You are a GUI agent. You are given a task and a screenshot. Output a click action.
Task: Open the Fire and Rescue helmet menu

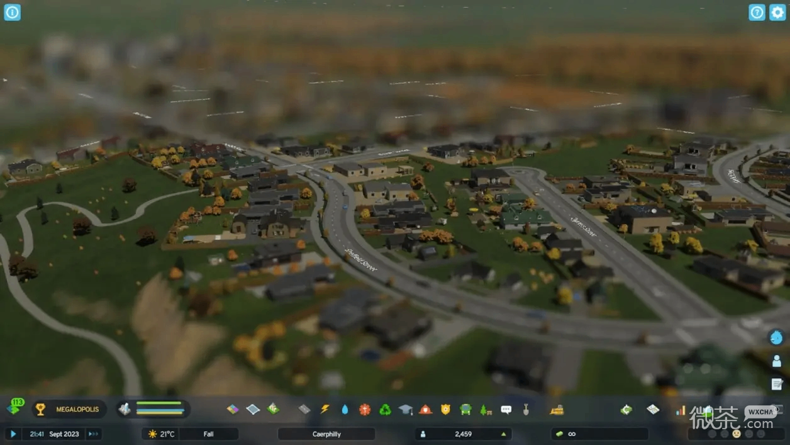tap(426, 409)
